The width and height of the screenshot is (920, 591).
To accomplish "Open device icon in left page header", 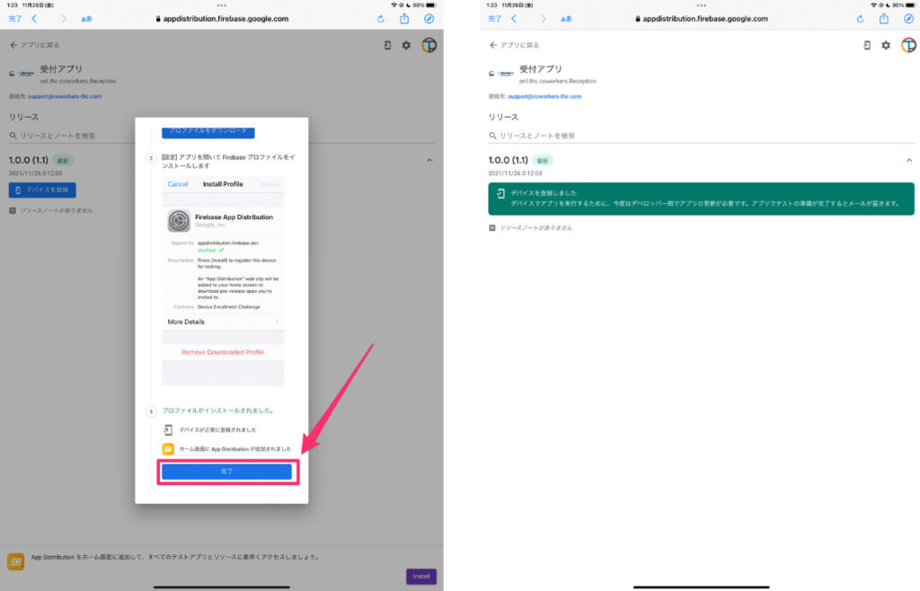I will [x=387, y=45].
